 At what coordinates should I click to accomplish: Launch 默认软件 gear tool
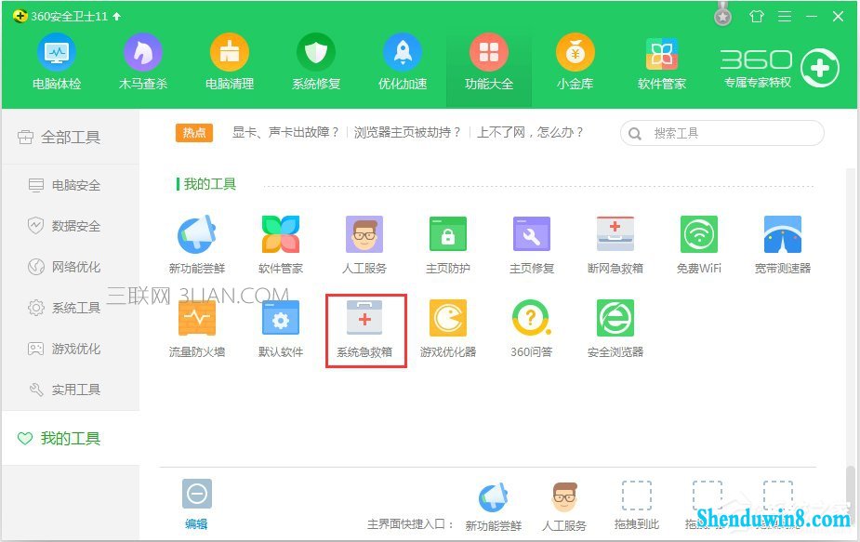tap(281, 328)
